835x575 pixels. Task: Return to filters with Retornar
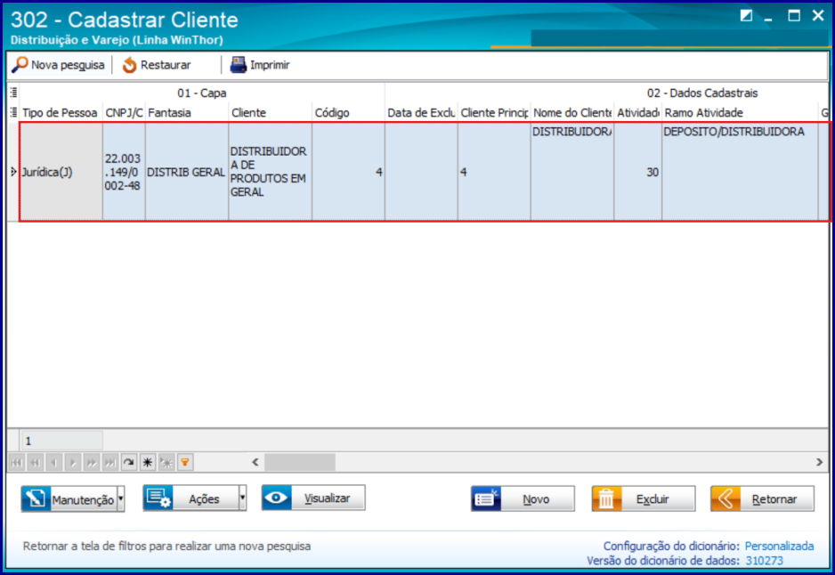tap(762, 498)
